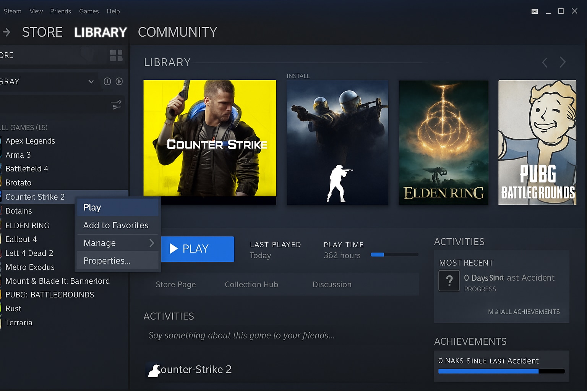This screenshot has width=587, height=391.
Task: Open the Counter Strike yellow cover thumbnail
Action: (x=210, y=142)
